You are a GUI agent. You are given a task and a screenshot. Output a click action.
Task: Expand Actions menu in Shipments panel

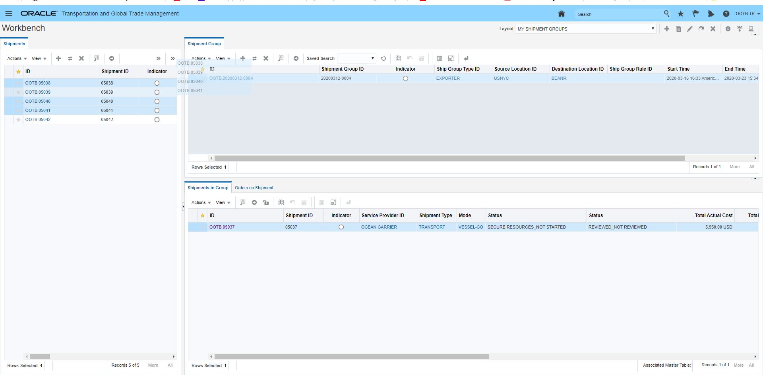(17, 58)
